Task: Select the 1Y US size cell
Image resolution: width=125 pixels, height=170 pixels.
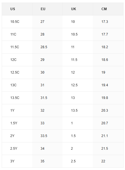Action: [x=17, y=111]
